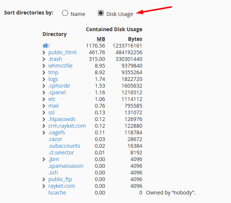Viewport: 231px width, 203px height.
Task: Open the public_html directory link
Action: pyautogui.click(x=62, y=52)
